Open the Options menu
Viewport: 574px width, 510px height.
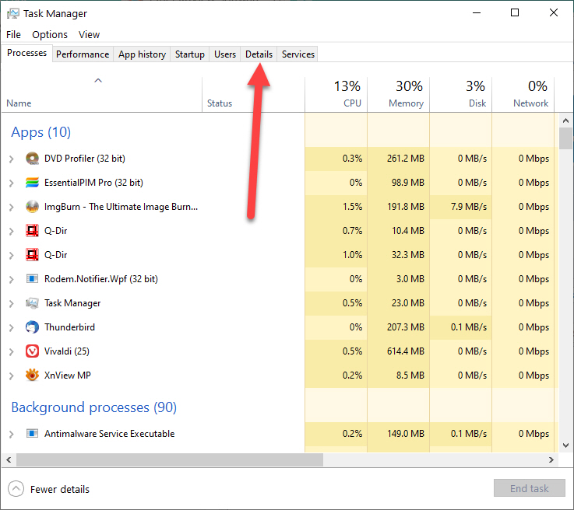coord(50,34)
